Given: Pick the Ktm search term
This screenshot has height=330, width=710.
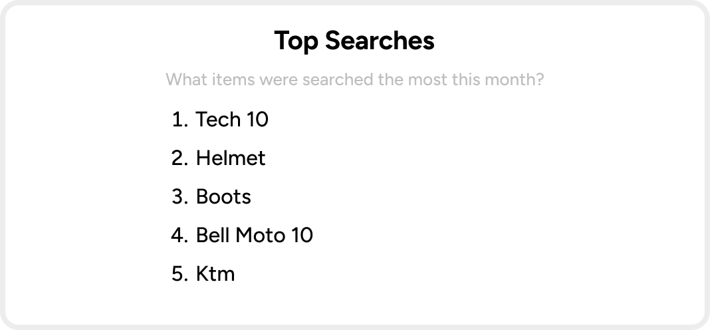Looking at the screenshot, I should pos(215,274).
